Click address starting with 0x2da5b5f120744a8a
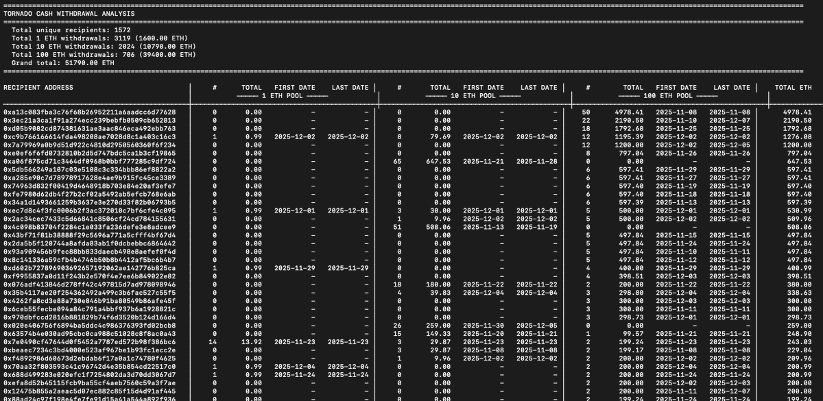The image size is (823, 401). tap(90, 244)
